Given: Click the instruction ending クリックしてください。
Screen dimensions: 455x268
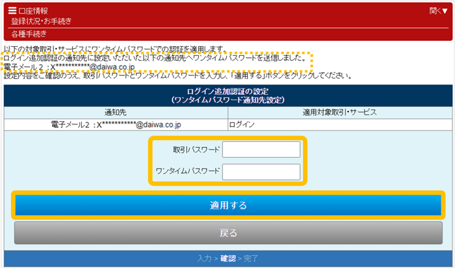Looking at the screenshot, I should click(x=178, y=76).
